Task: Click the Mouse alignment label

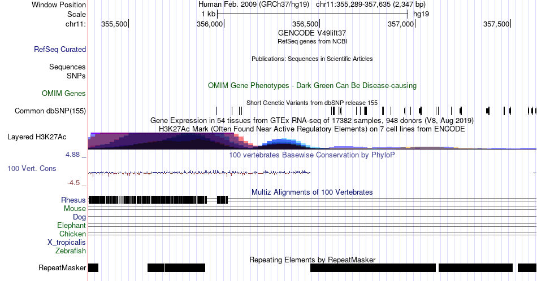Action: pos(75,208)
